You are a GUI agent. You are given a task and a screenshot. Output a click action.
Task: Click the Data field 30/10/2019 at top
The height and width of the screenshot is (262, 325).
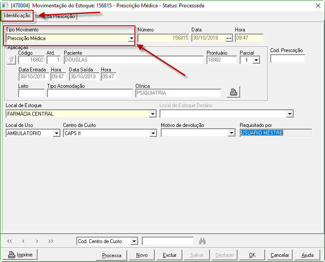(x=209, y=38)
